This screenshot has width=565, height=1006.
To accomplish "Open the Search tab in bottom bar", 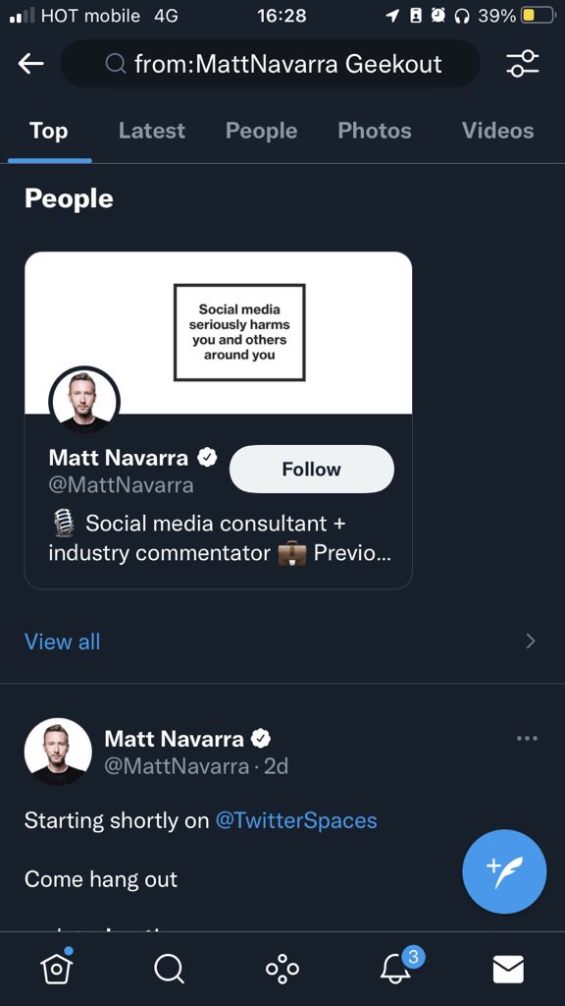I will [169, 969].
